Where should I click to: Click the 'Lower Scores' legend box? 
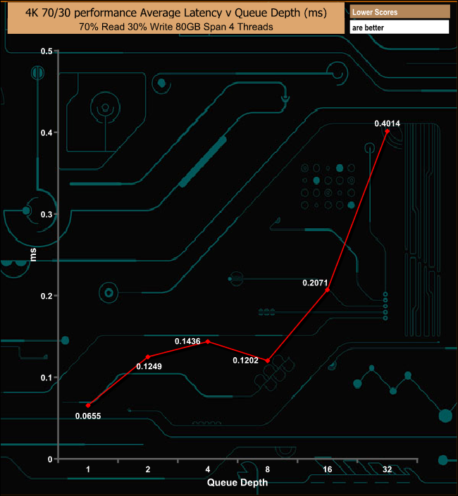tap(400, 12)
